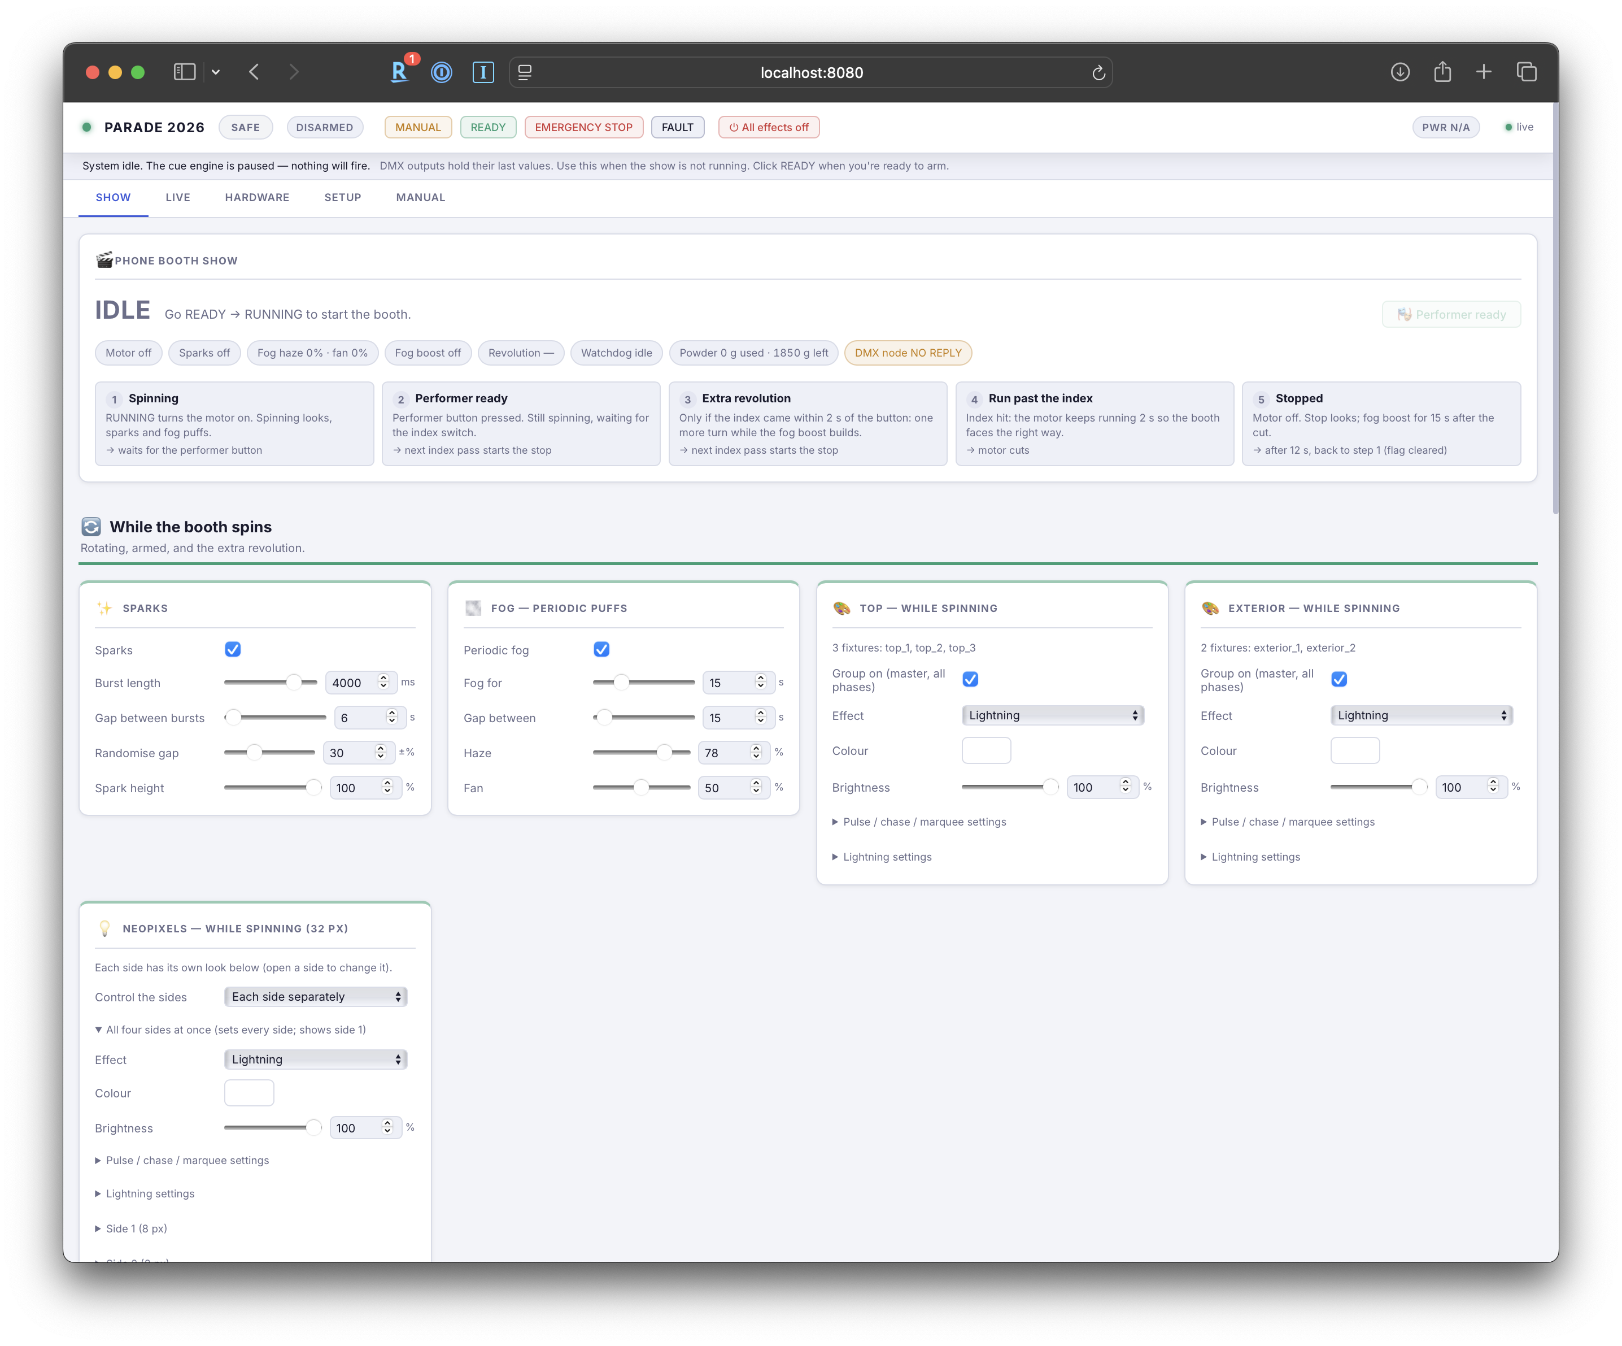
Task: Click the Instapaper I extension icon
Action: click(483, 72)
